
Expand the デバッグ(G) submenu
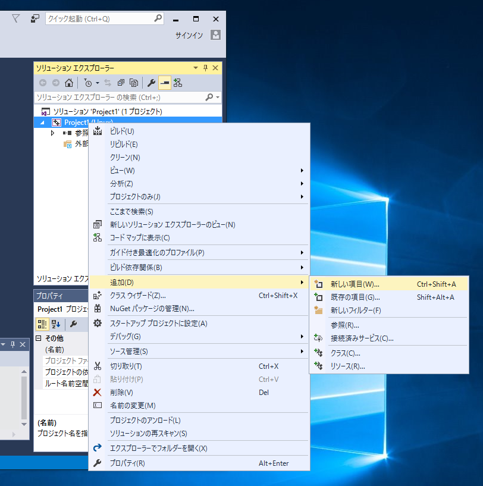pyautogui.click(x=199, y=337)
